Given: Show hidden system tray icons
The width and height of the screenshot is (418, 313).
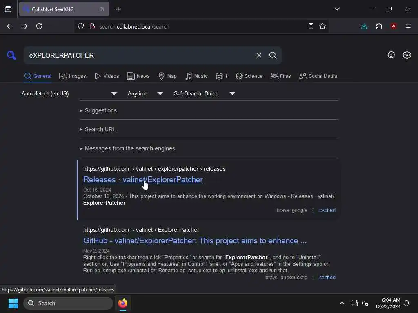Looking at the screenshot, I should click(342, 303).
